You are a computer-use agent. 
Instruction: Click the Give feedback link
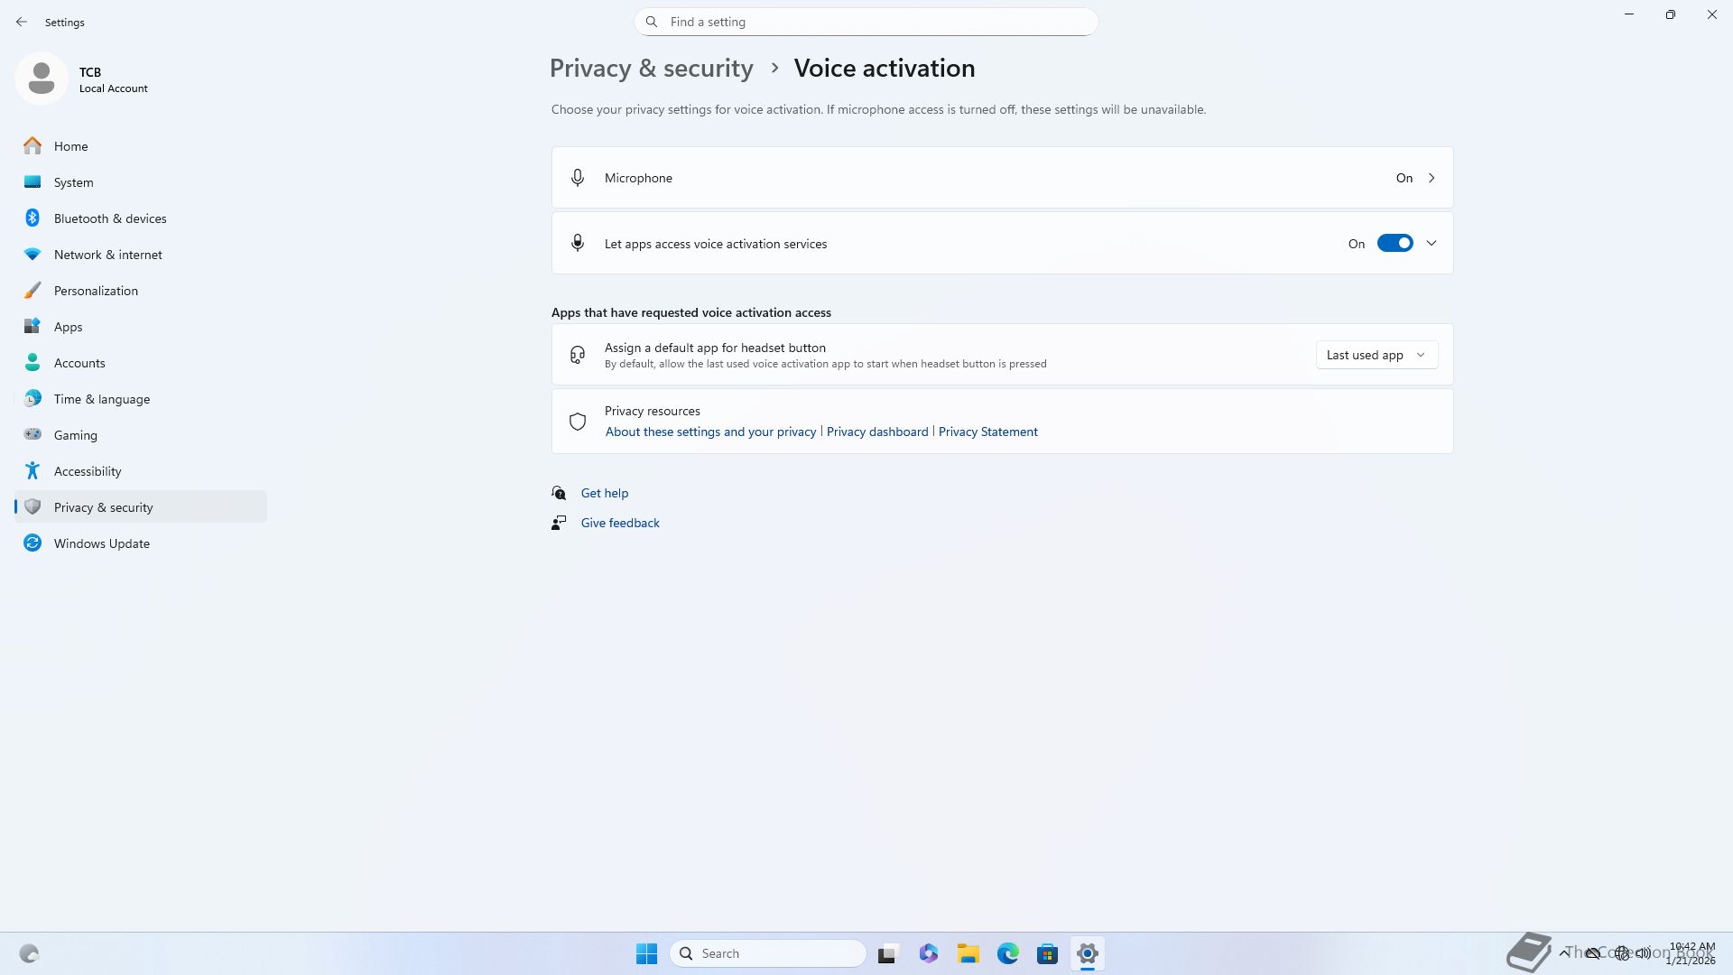[619, 523]
